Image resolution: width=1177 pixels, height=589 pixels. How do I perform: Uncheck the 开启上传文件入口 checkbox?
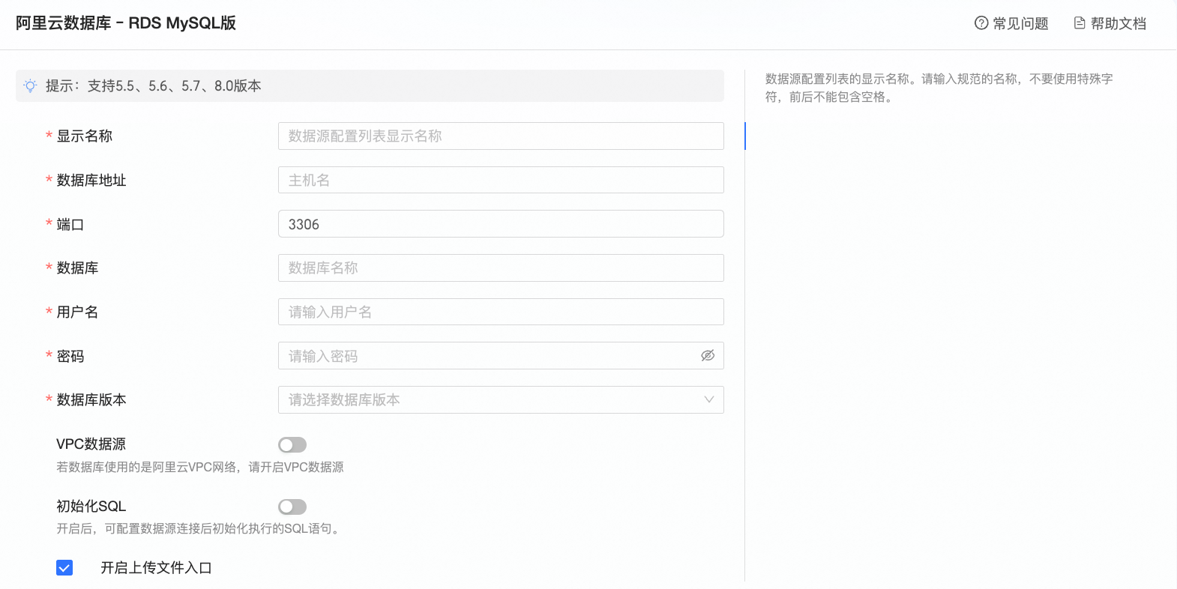click(x=64, y=568)
